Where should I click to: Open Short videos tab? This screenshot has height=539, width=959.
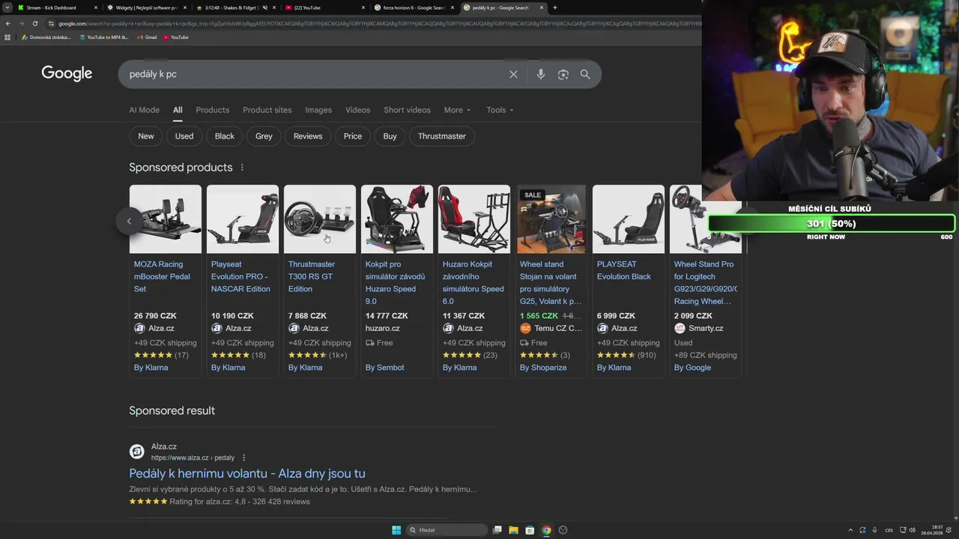(407, 110)
